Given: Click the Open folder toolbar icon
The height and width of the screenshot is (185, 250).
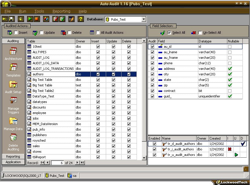Looking at the screenshot, I should tap(5, 19).
